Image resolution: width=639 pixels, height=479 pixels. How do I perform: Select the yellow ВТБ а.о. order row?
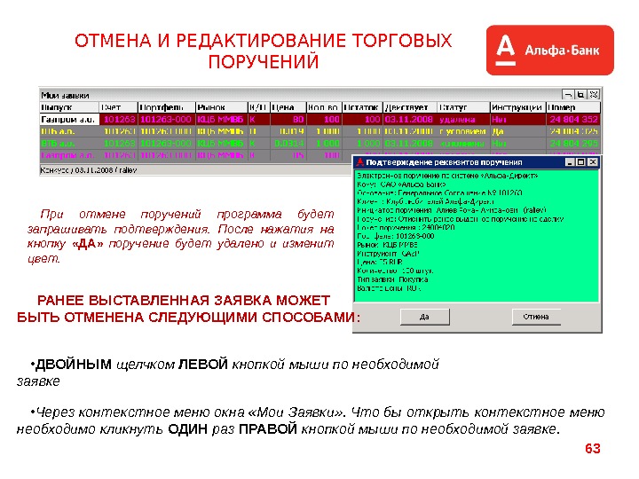[319, 131]
